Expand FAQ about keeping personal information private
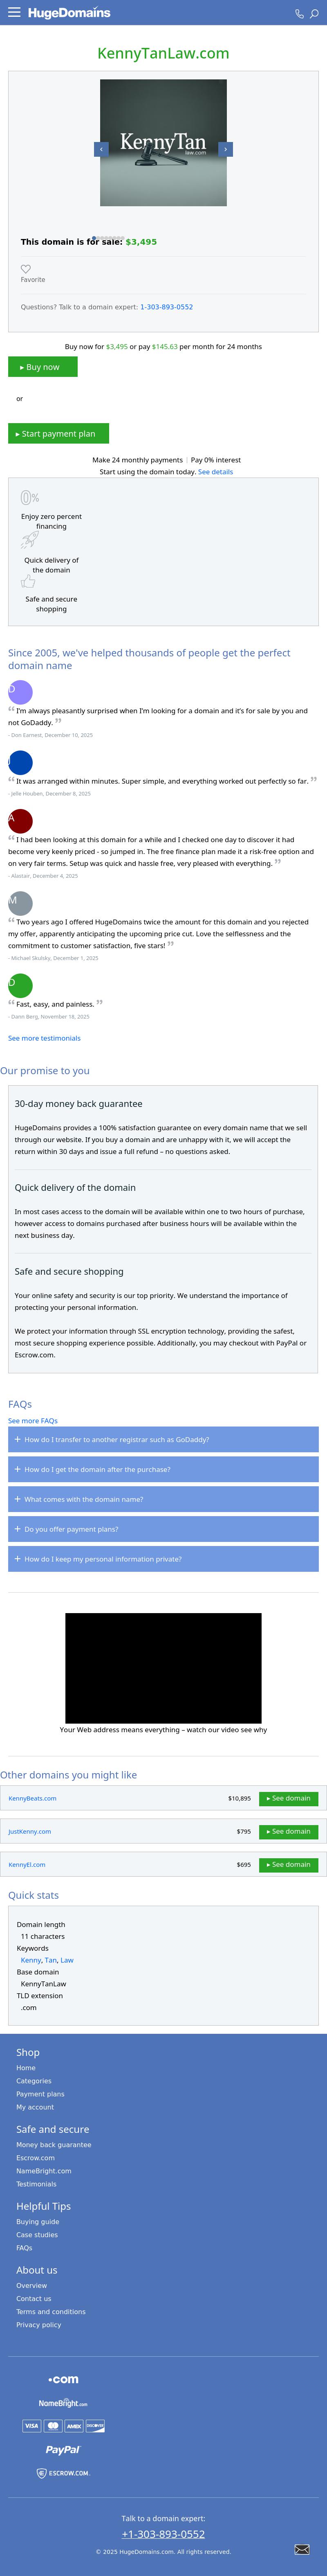Image resolution: width=327 pixels, height=2576 pixels. coord(163,1559)
